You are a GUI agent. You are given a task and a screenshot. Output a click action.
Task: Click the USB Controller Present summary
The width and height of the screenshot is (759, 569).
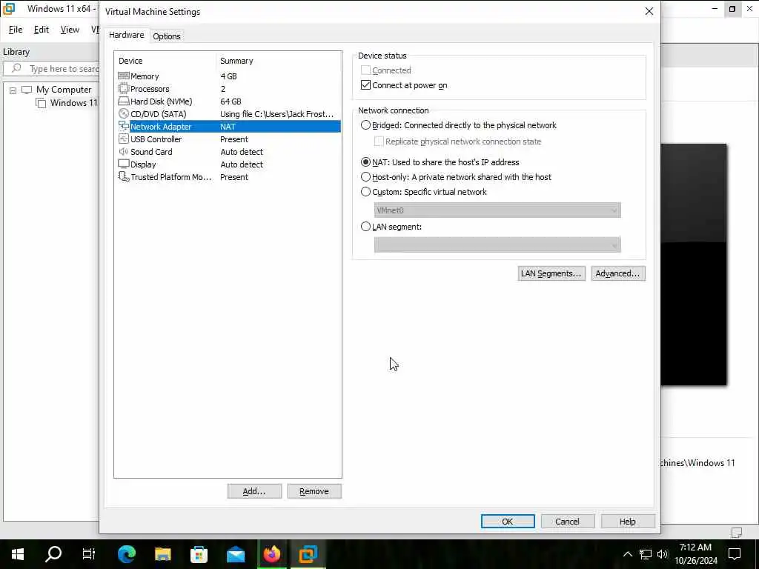click(x=234, y=139)
